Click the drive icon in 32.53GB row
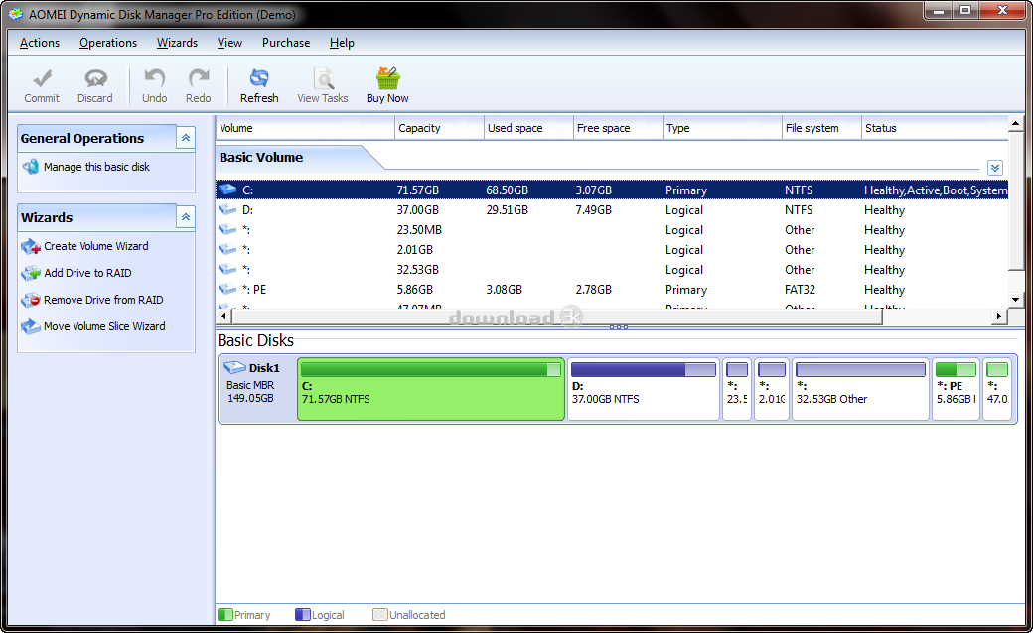 click(x=227, y=269)
